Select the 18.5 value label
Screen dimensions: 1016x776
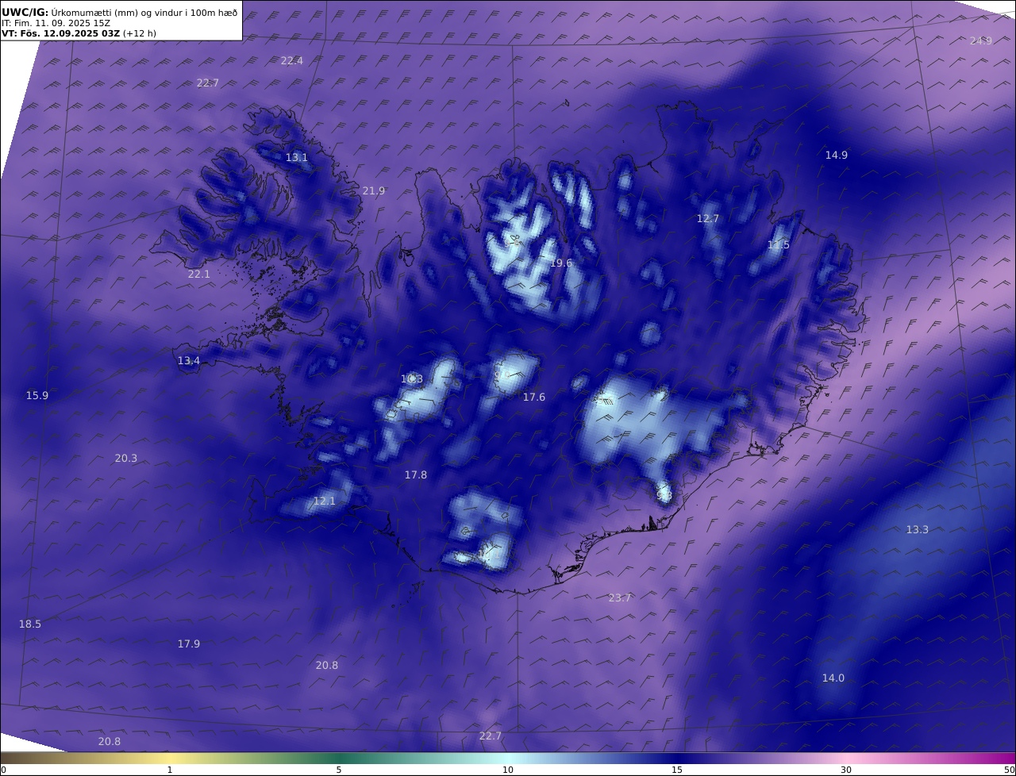[30, 624]
